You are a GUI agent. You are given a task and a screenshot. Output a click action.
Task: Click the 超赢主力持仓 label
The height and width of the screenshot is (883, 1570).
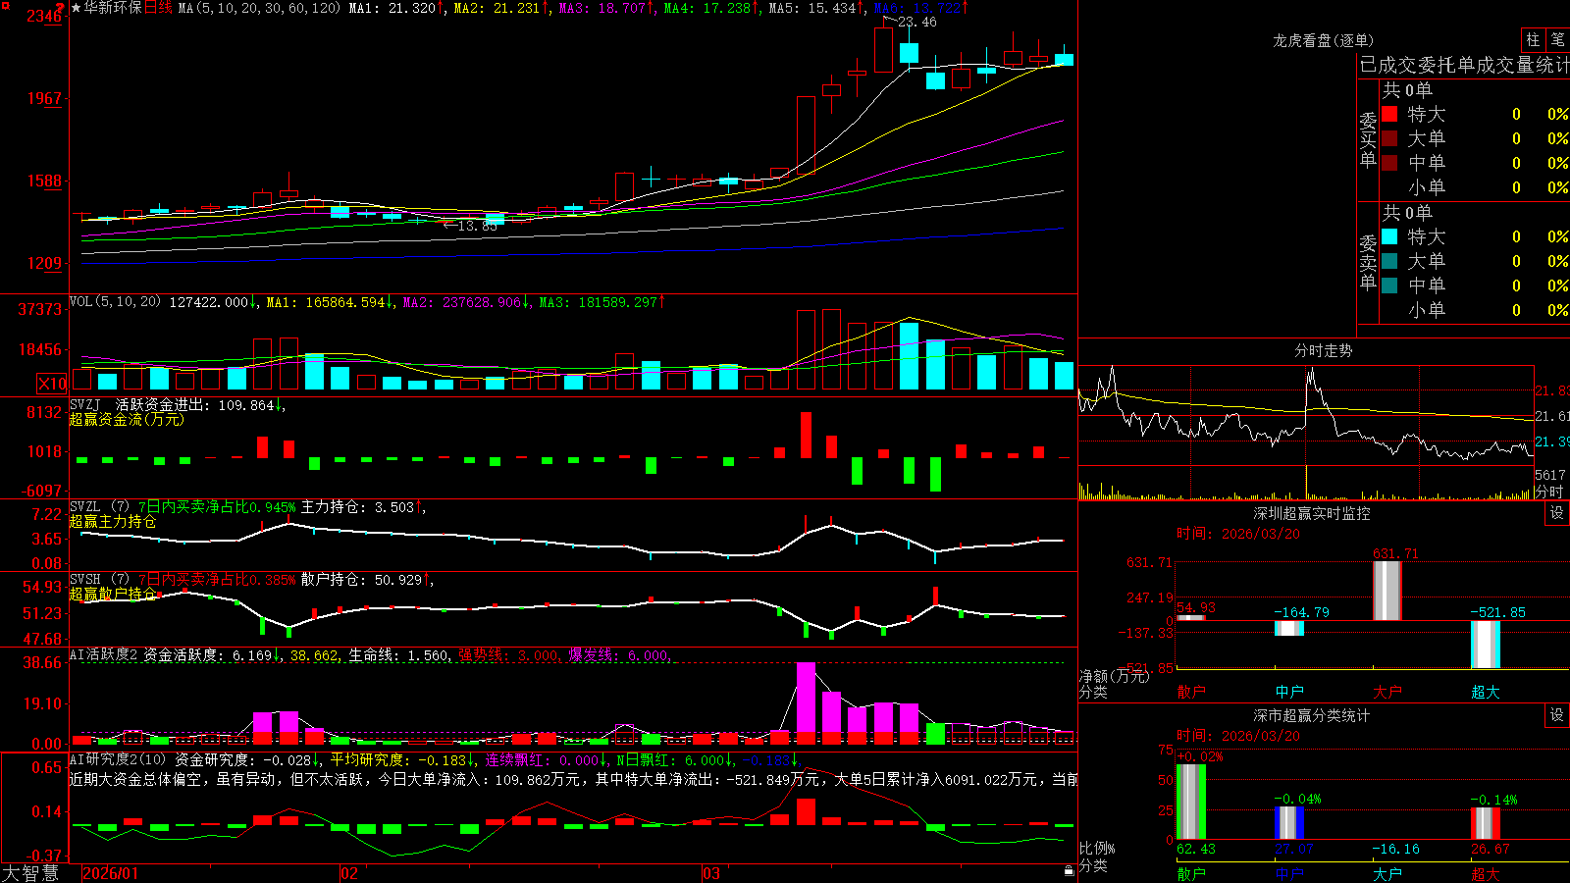pos(113,521)
